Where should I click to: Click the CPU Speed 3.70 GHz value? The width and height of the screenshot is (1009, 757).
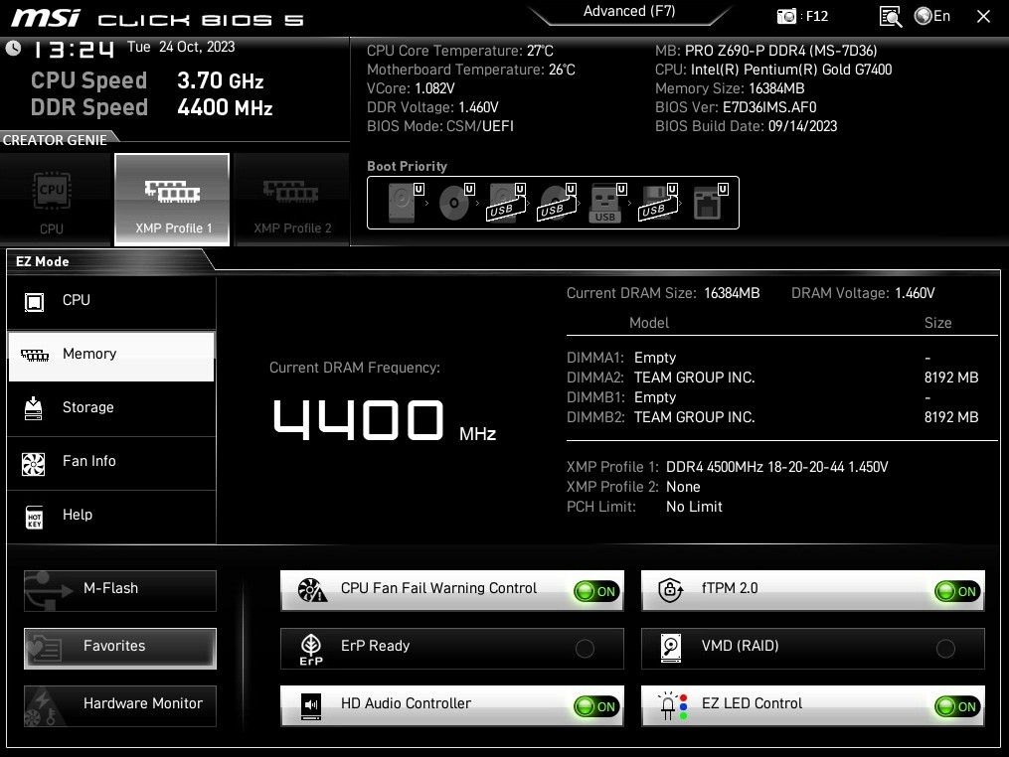pyautogui.click(x=220, y=81)
